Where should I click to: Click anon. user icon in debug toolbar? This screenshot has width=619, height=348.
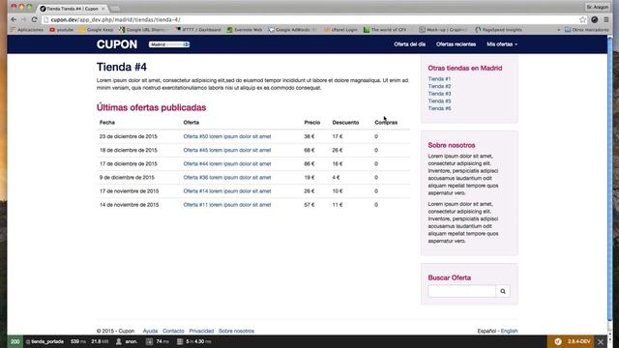click(x=127, y=341)
